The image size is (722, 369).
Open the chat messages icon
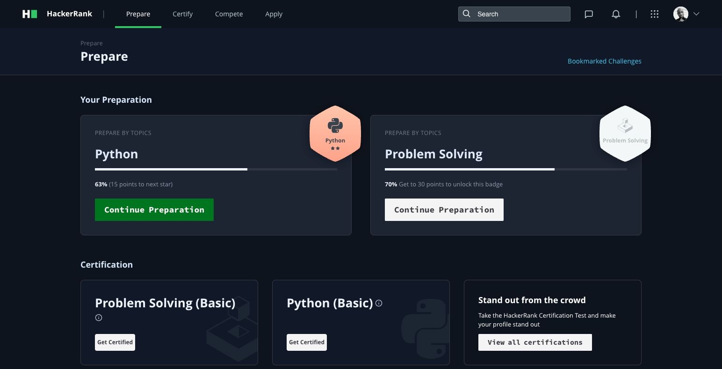tap(588, 14)
